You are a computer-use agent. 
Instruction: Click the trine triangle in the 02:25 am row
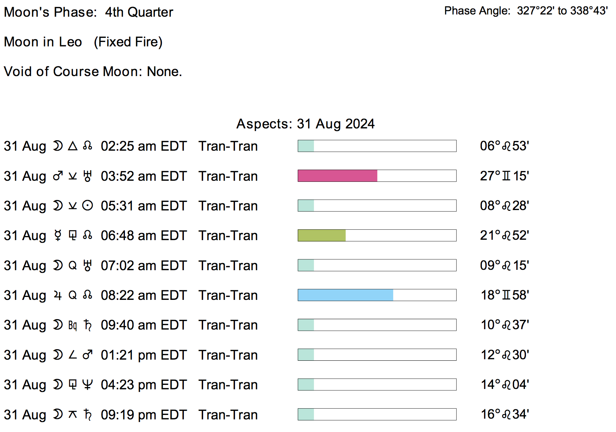point(73,146)
